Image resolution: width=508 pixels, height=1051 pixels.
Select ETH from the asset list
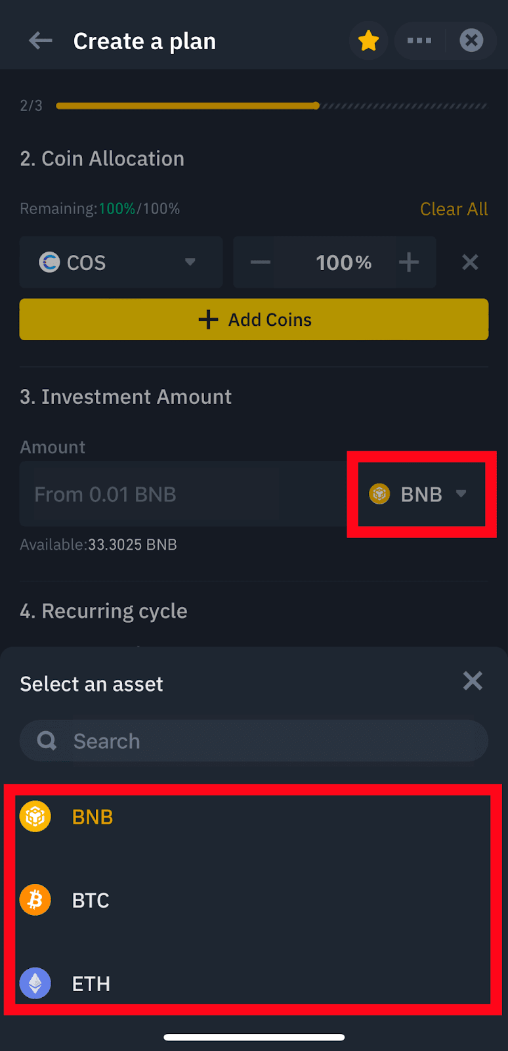(254, 983)
